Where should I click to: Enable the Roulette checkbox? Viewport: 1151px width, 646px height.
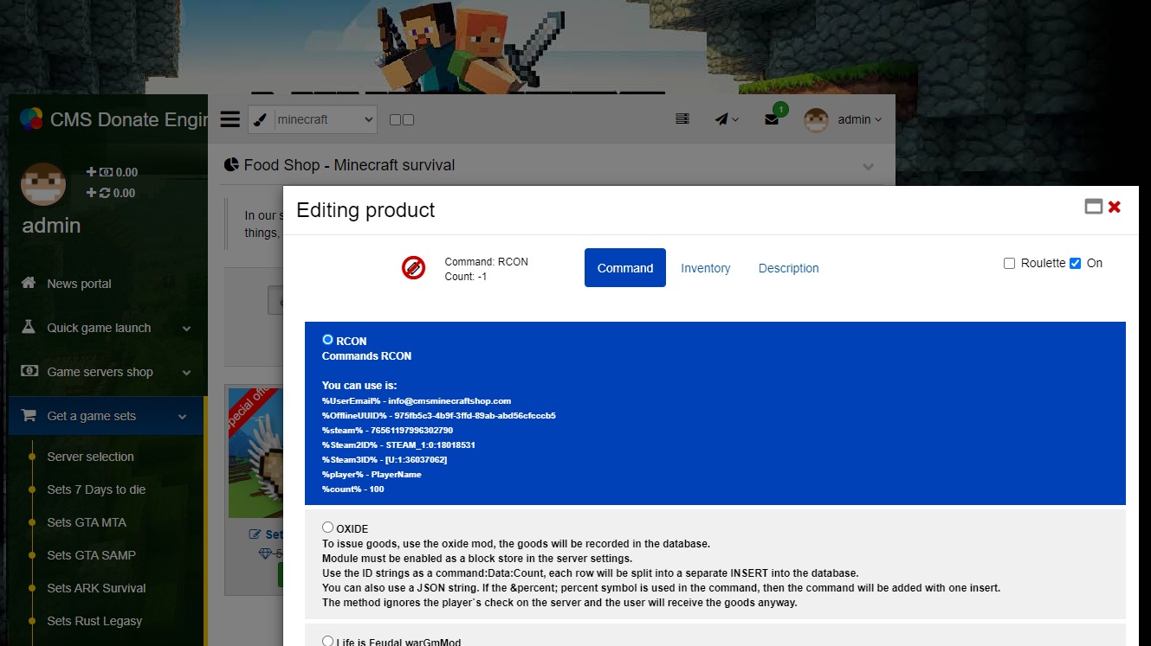1009,263
